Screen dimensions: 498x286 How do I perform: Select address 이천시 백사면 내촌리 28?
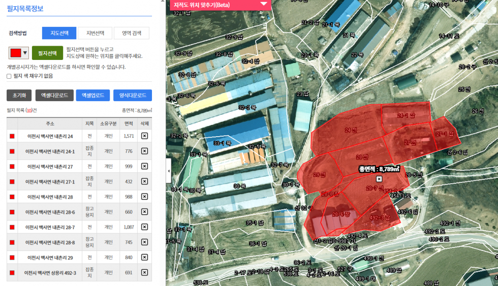50,197
